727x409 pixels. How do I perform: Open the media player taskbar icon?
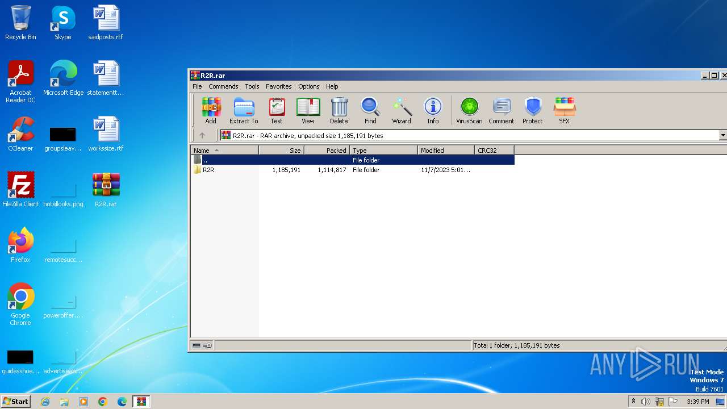[x=83, y=402]
